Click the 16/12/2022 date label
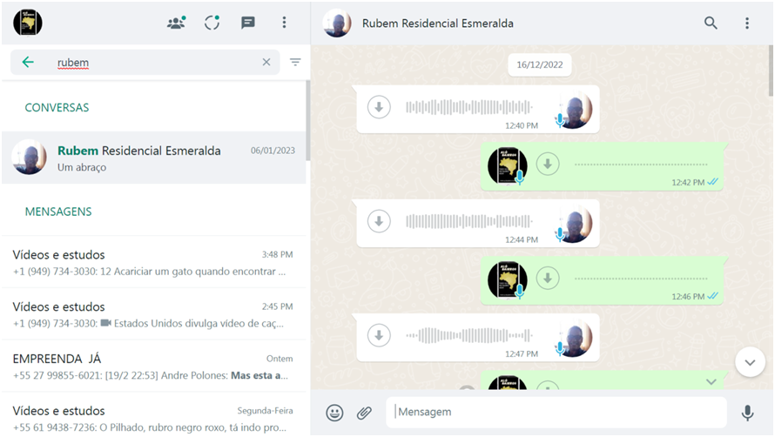The image size is (775, 437). (x=540, y=64)
